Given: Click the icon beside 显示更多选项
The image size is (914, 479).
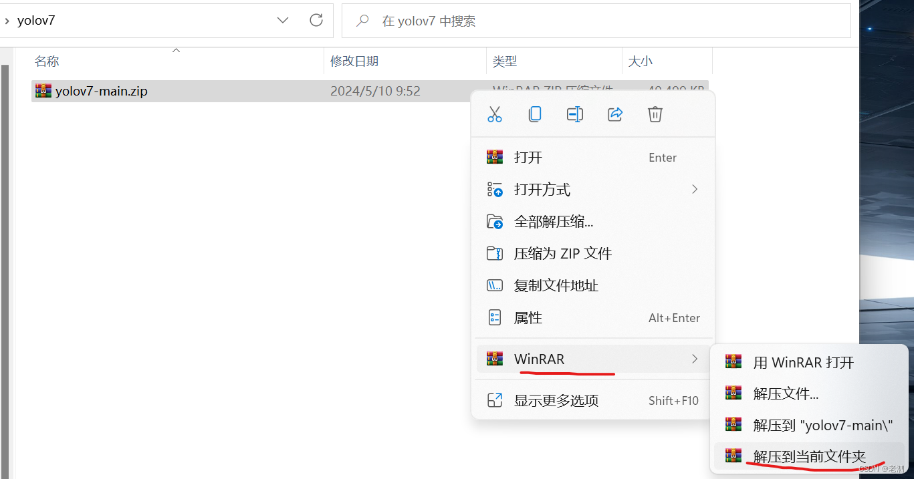Looking at the screenshot, I should (495, 401).
